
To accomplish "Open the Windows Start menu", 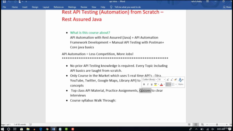I will (x=2, y=129).
